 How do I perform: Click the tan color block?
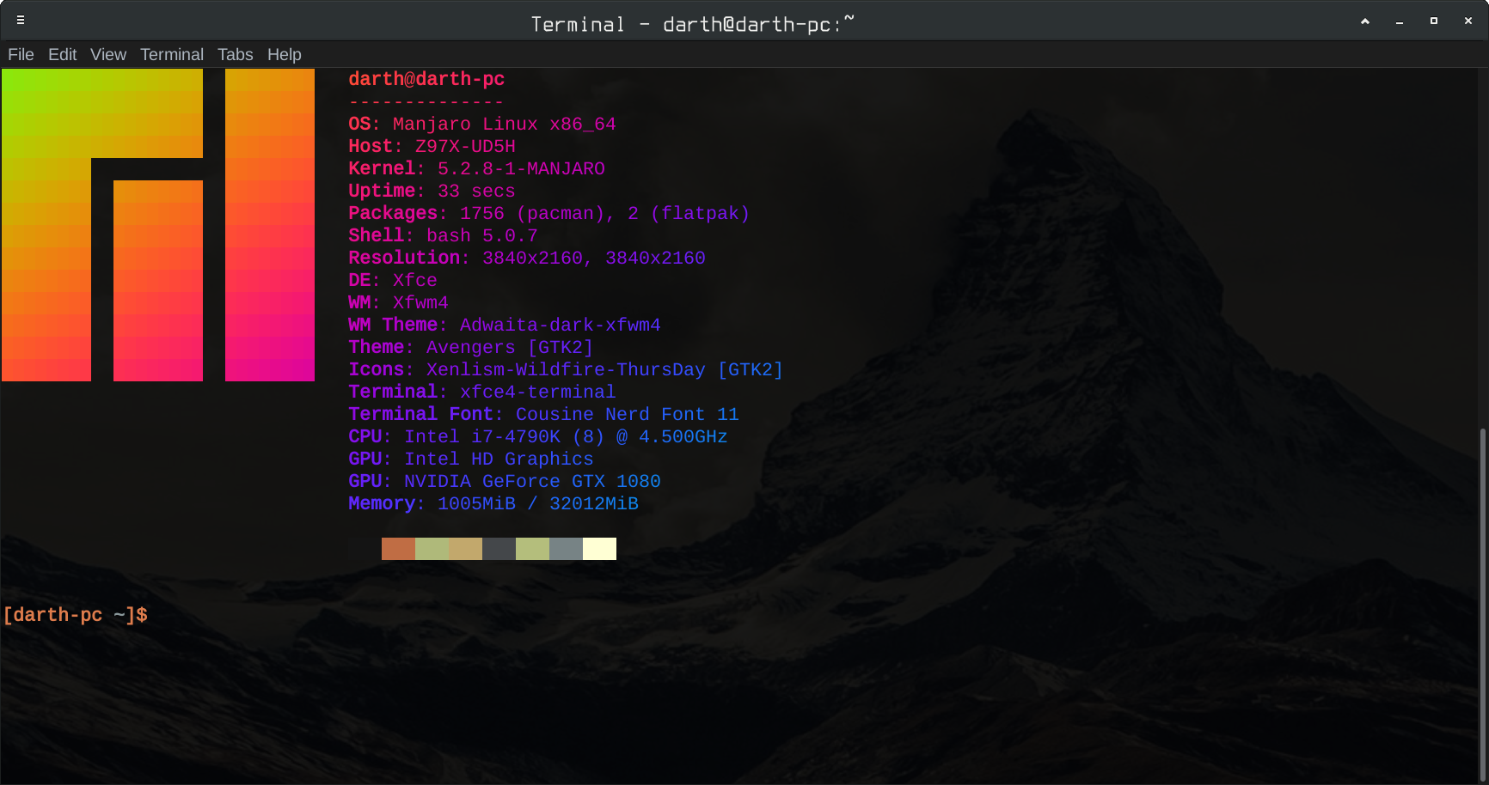coord(465,549)
